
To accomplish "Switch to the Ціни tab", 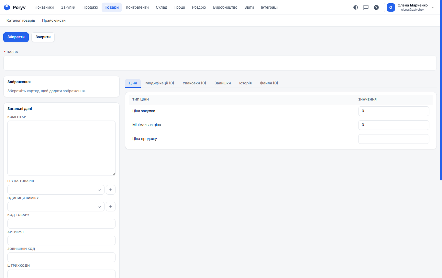I will click(x=133, y=83).
